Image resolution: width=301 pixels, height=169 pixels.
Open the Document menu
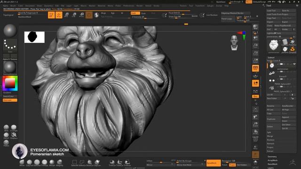30,6
